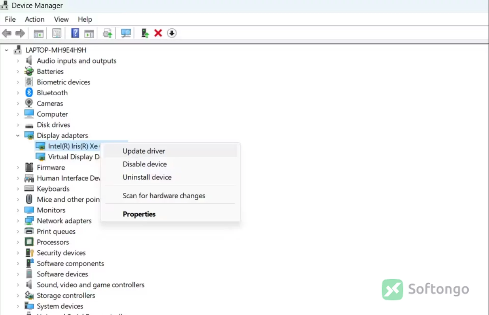Image resolution: width=489 pixels, height=315 pixels.
Task: Click the Firmware chip icon
Action: click(29, 167)
